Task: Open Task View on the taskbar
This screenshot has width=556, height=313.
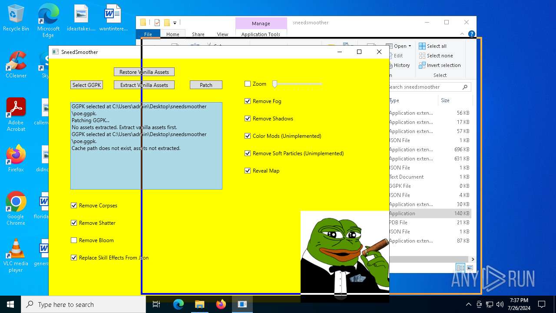Action: (x=156, y=304)
